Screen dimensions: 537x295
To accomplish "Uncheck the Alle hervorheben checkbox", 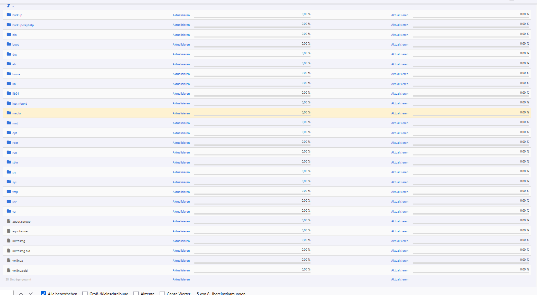I will point(43,293).
